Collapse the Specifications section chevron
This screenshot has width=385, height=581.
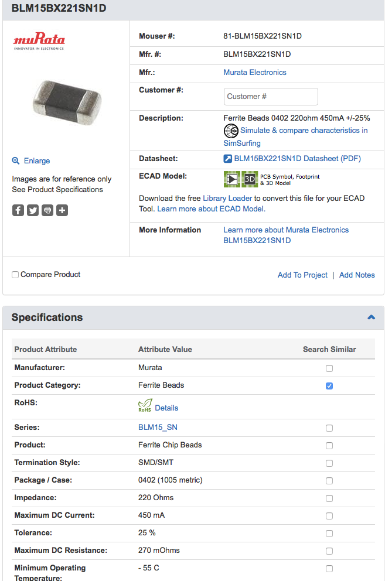pyautogui.click(x=372, y=317)
